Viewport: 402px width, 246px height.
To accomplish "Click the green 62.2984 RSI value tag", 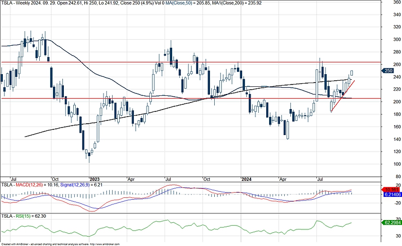I will (x=392, y=223).
